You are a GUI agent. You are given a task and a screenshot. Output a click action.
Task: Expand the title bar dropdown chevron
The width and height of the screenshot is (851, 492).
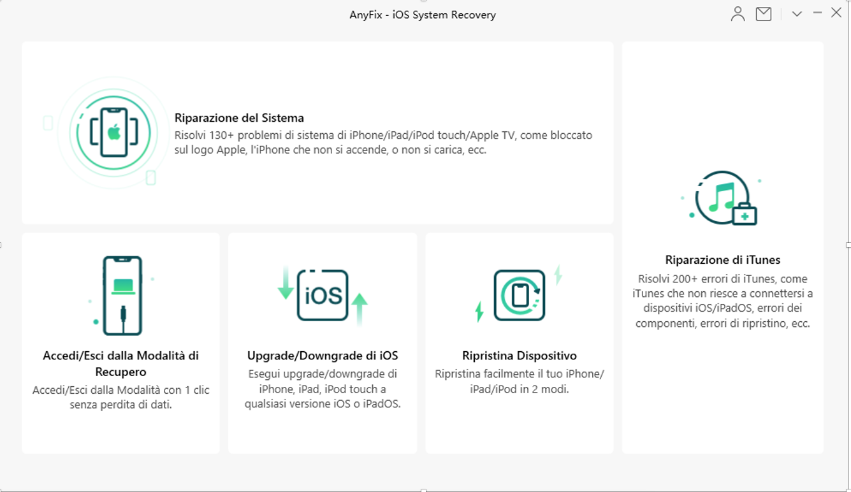797,14
